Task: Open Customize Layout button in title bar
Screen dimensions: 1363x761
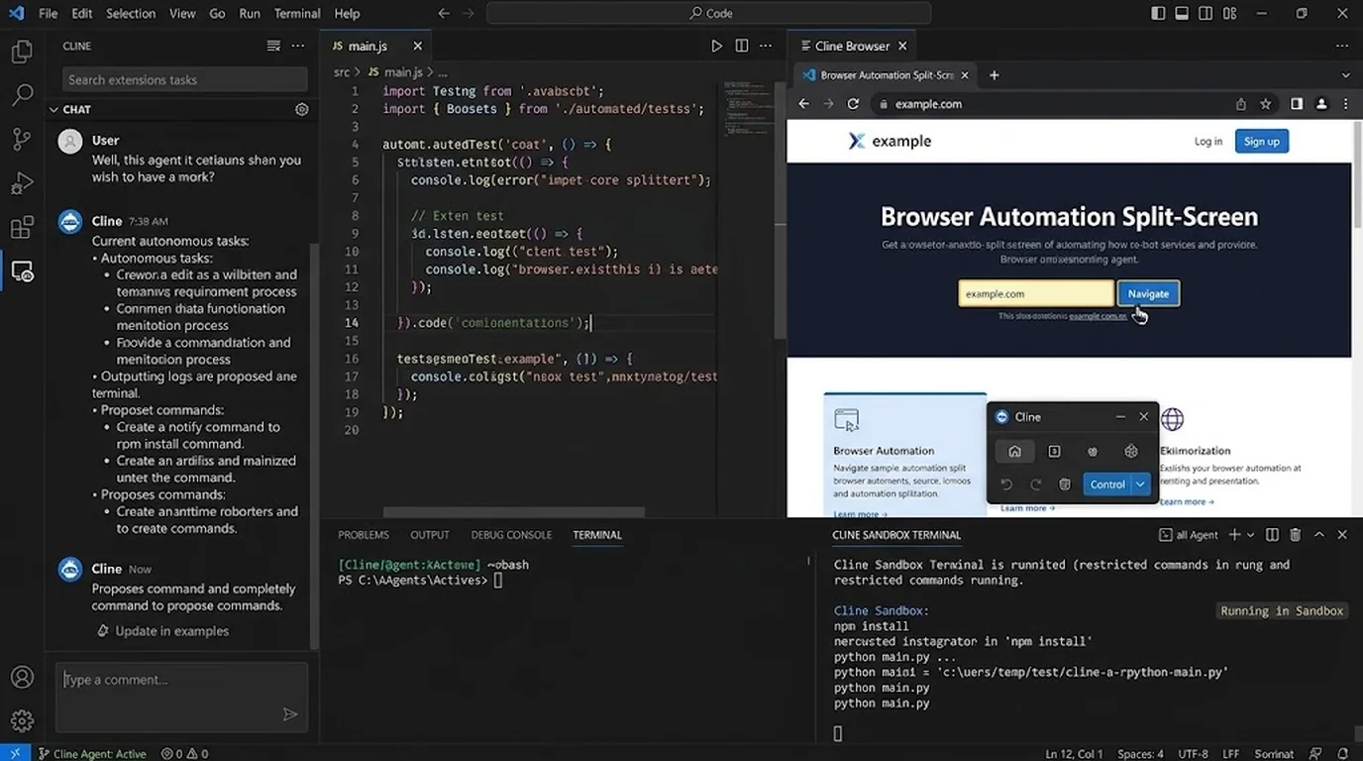Action: pos(1229,14)
